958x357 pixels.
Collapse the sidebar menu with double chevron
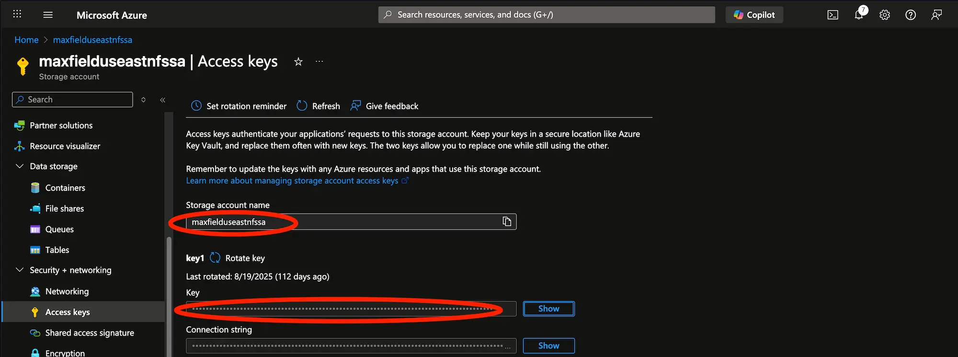(x=163, y=100)
